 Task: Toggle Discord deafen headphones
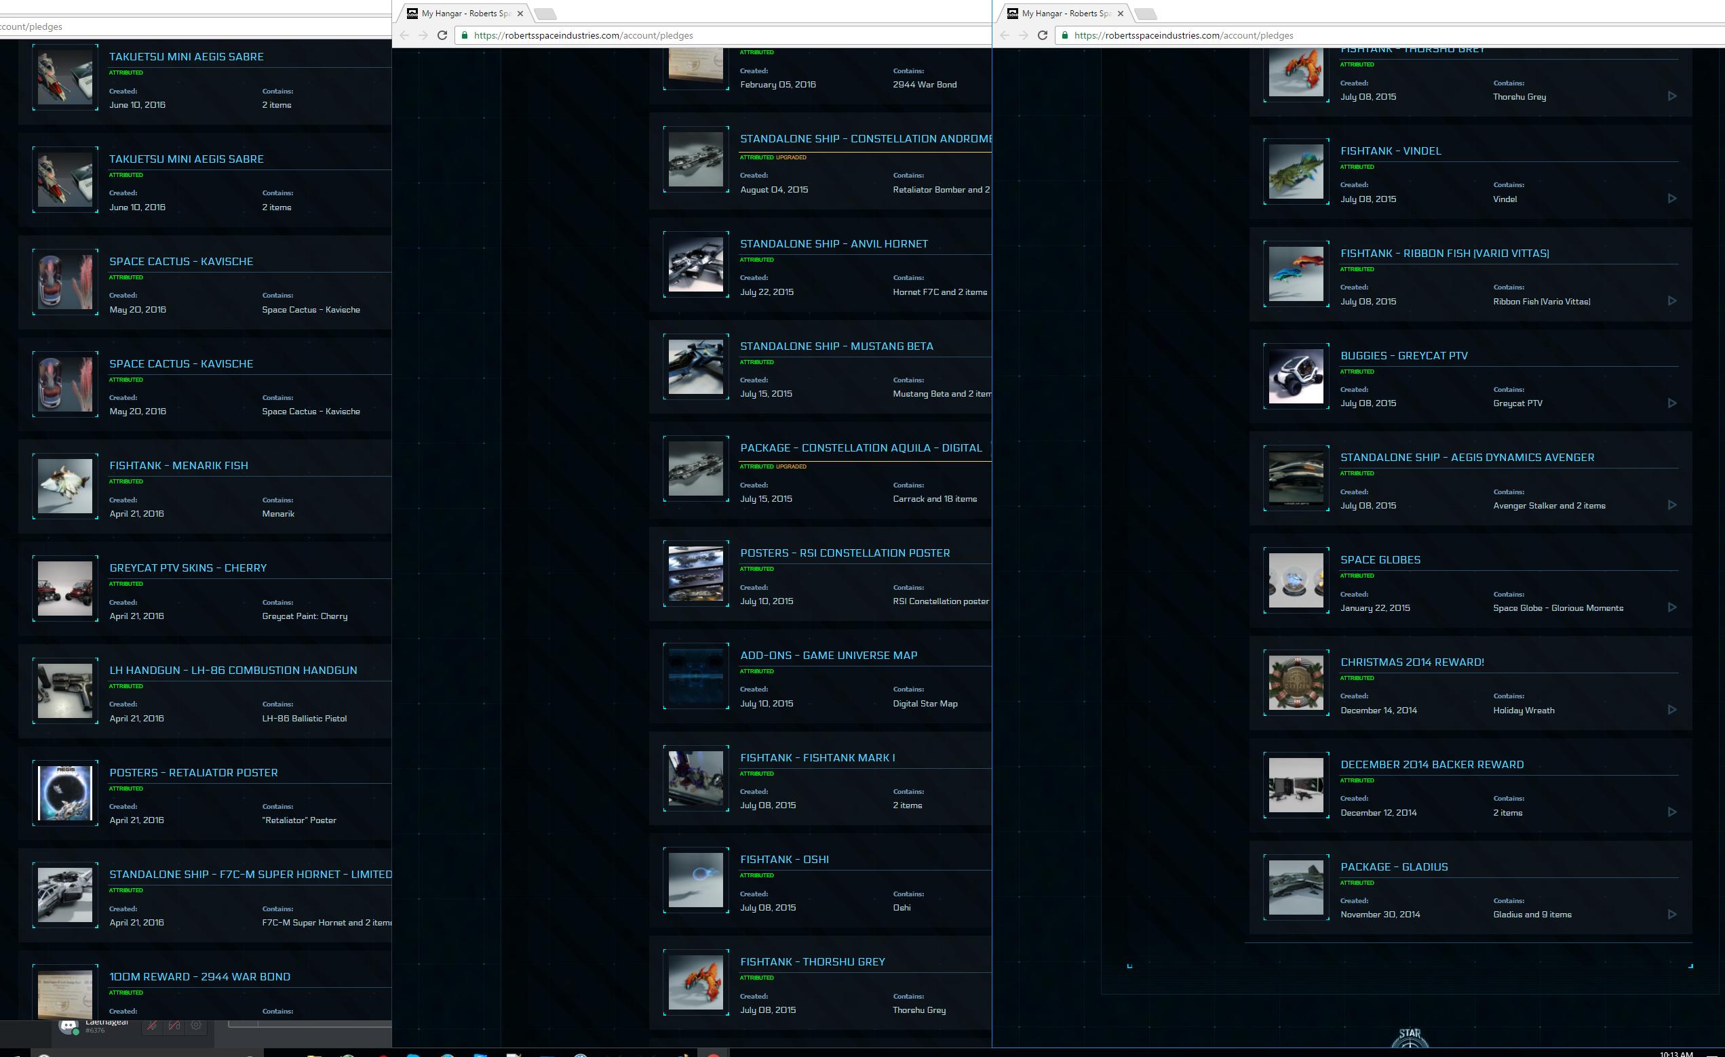coord(174,1026)
